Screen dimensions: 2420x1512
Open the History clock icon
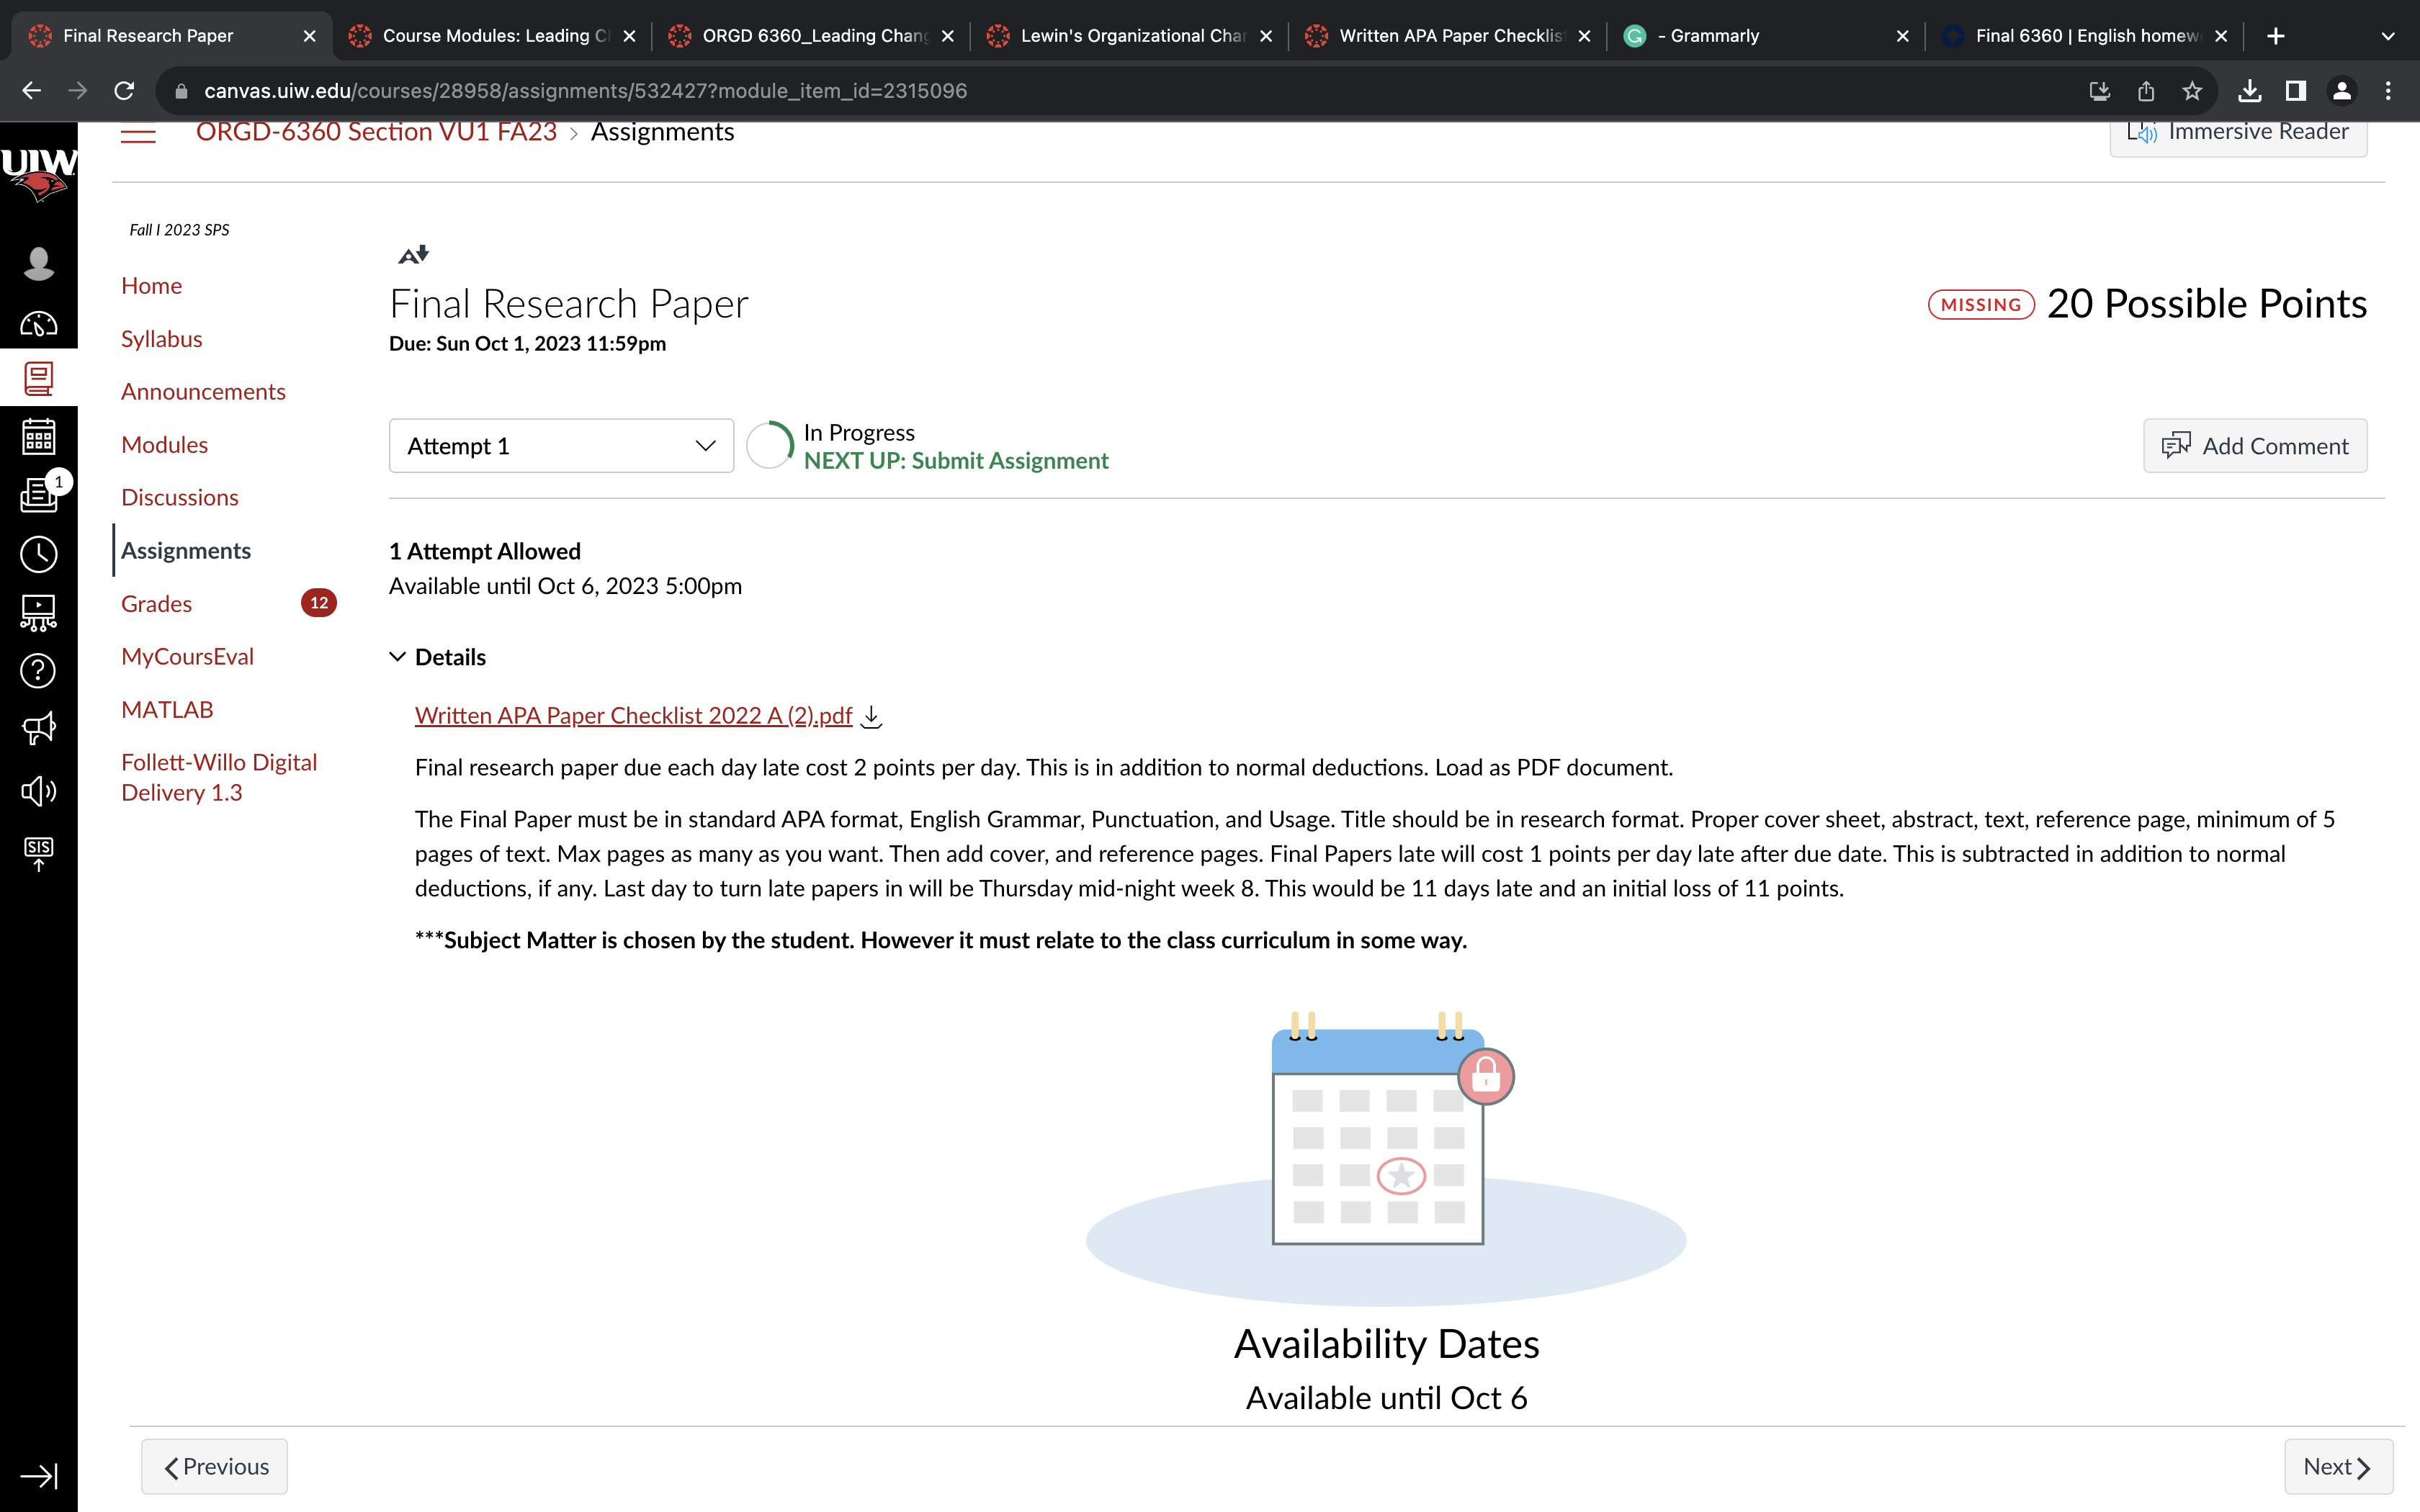coord(38,553)
